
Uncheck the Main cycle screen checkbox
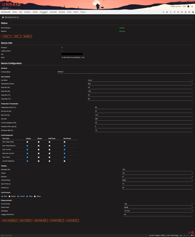click(2, 196)
